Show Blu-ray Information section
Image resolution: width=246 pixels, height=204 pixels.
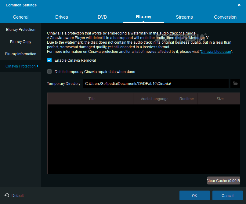click(21, 54)
